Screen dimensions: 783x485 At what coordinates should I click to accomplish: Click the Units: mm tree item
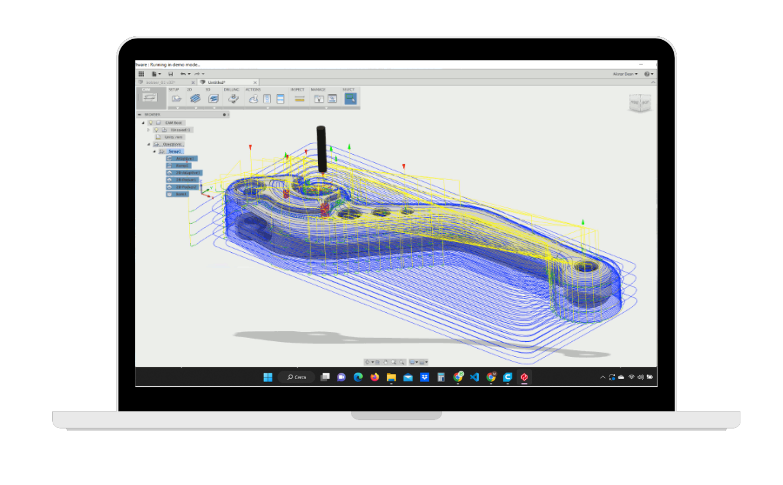[x=170, y=137]
